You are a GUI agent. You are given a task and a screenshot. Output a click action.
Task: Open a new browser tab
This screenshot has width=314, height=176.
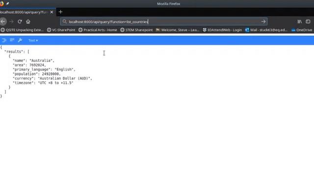60,12
